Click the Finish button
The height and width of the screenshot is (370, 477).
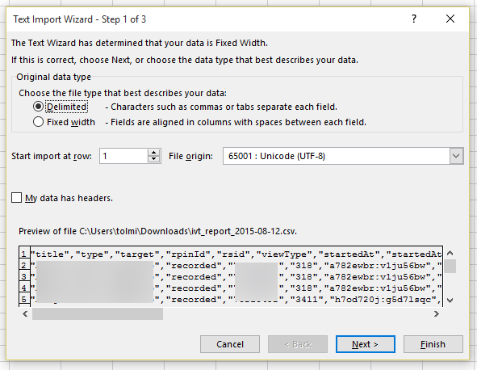(433, 344)
